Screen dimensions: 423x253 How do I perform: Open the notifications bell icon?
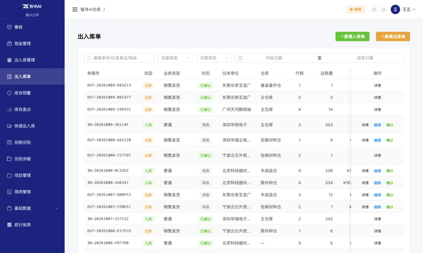pyautogui.click(x=384, y=10)
